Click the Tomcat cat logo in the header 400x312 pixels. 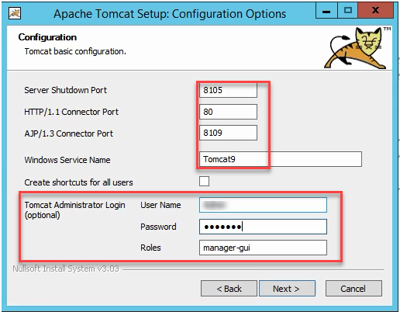[356, 48]
